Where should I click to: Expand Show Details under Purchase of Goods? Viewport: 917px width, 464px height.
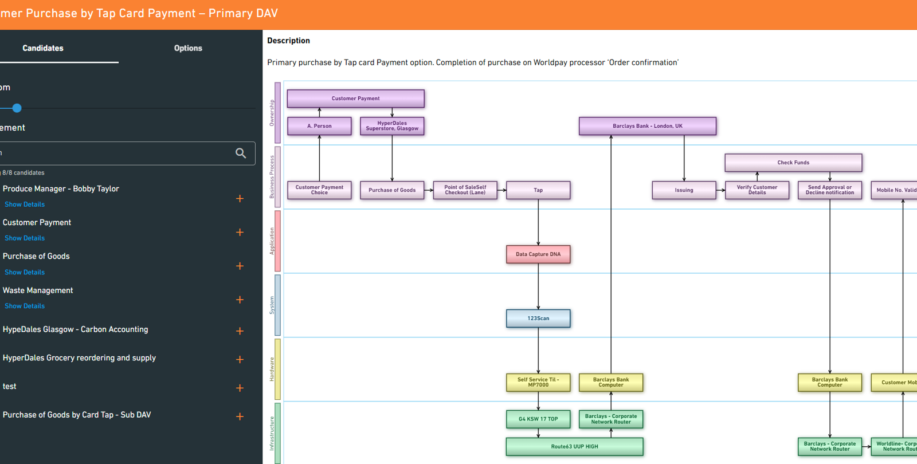point(25,273)
